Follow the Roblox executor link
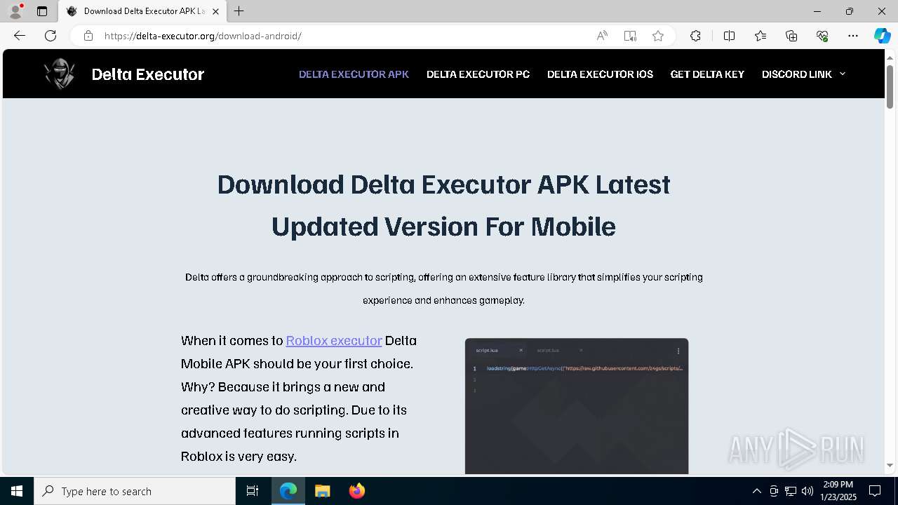898x505 pixels. click(334, 341)
